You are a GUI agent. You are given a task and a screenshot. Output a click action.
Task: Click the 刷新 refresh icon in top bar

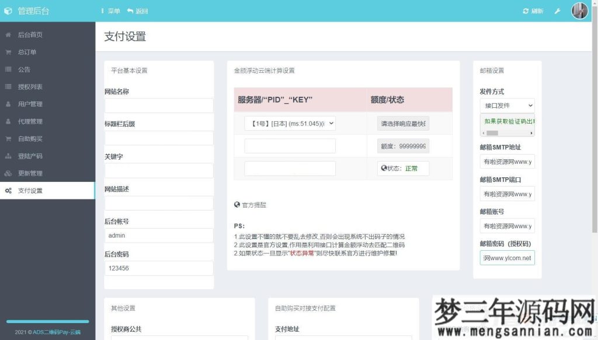[532, 10]
